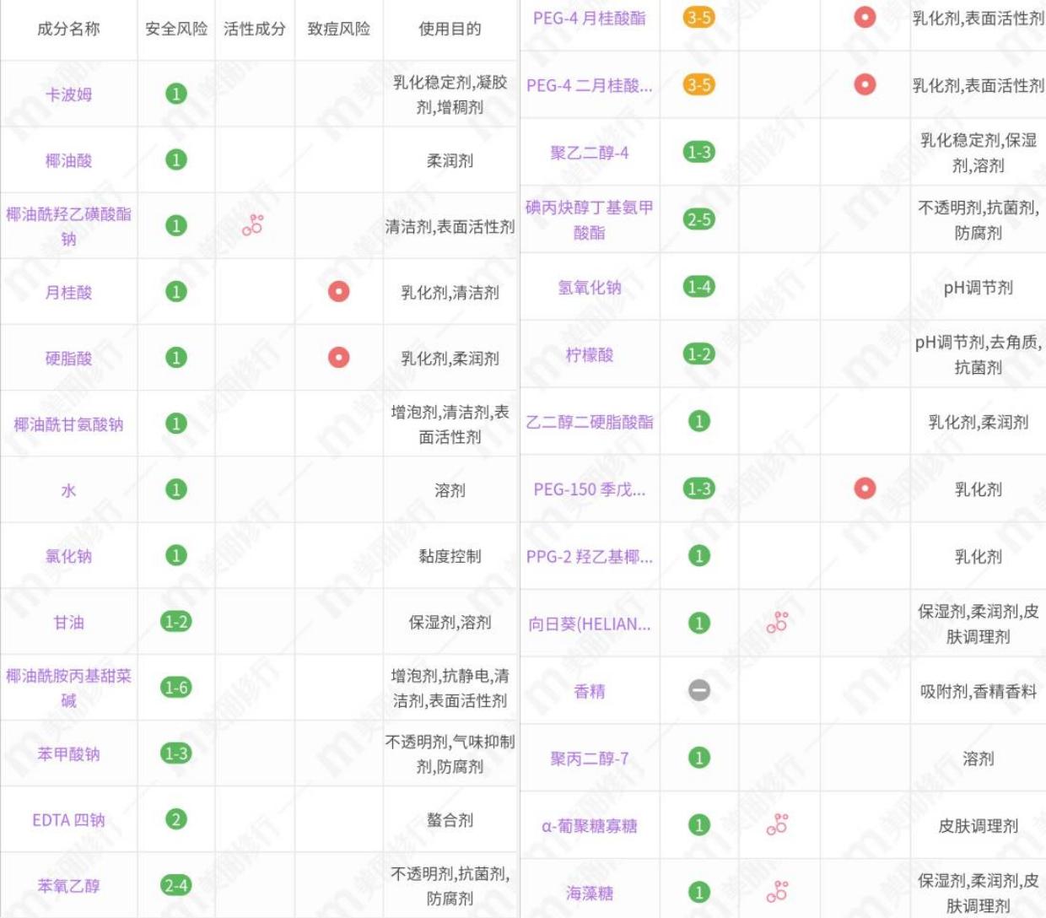The width and height of the screenshot is (1046, 918).
Task: Click the 螯合剂 purpose cell
Action: [450, 819]
